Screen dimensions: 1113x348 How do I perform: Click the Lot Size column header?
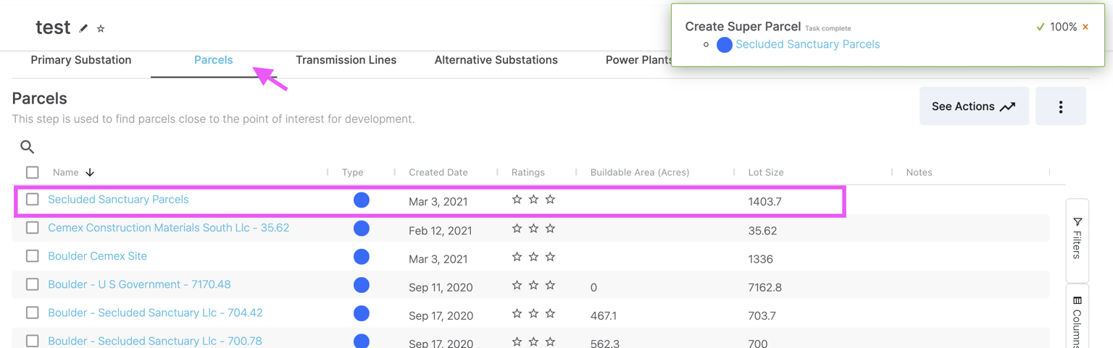coord(766,172)
